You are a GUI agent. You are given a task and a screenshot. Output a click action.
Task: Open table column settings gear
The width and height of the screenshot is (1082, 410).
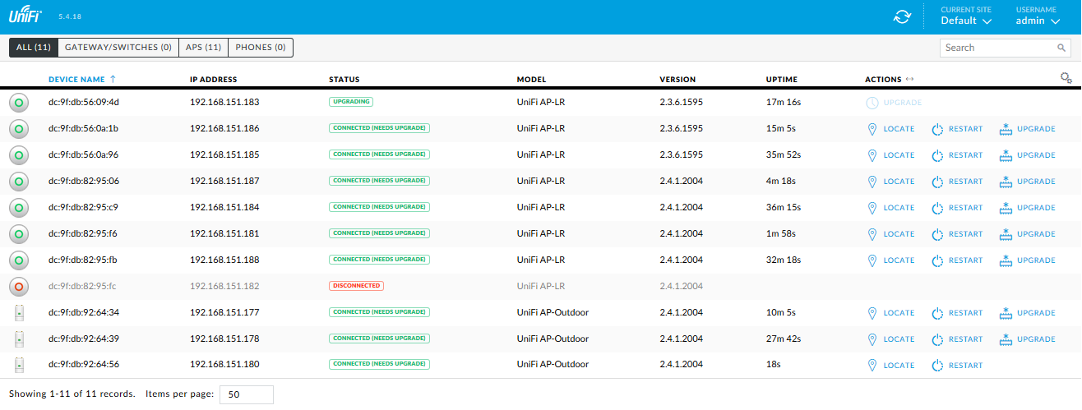1066,78
